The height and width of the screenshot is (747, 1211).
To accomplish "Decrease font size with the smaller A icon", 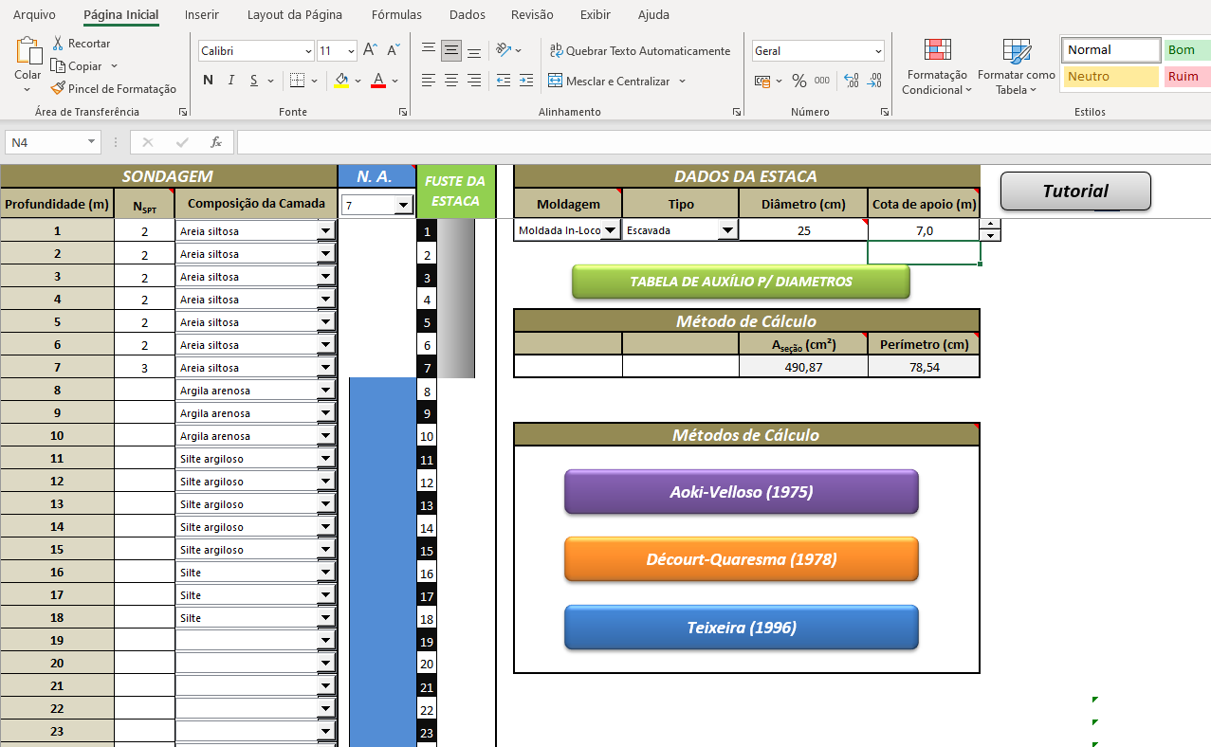I will pos(393,50).
